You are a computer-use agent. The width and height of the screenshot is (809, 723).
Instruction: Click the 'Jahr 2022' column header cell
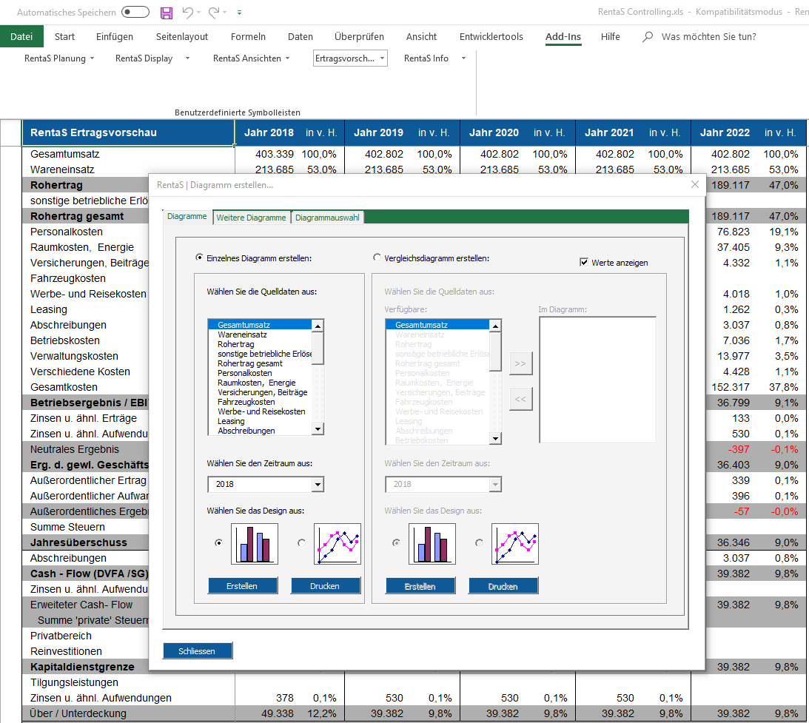pos(725,132)
